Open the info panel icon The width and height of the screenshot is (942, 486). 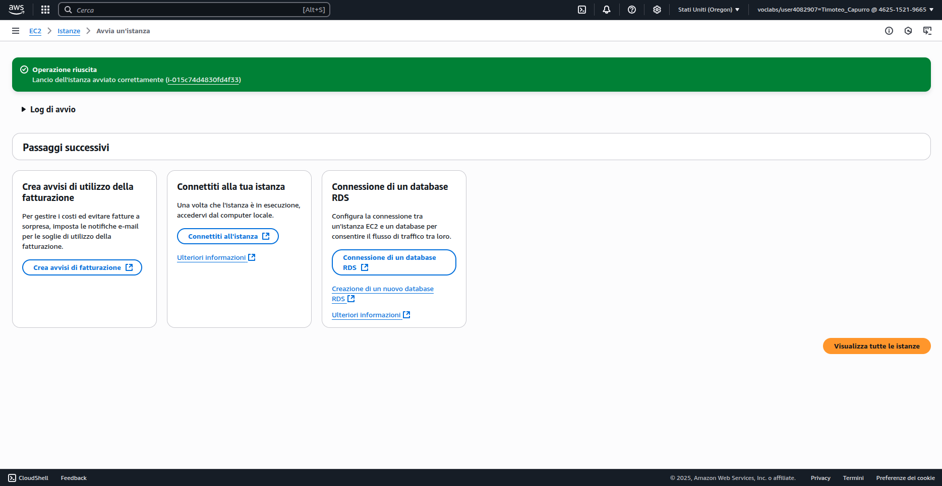(889, 31)
